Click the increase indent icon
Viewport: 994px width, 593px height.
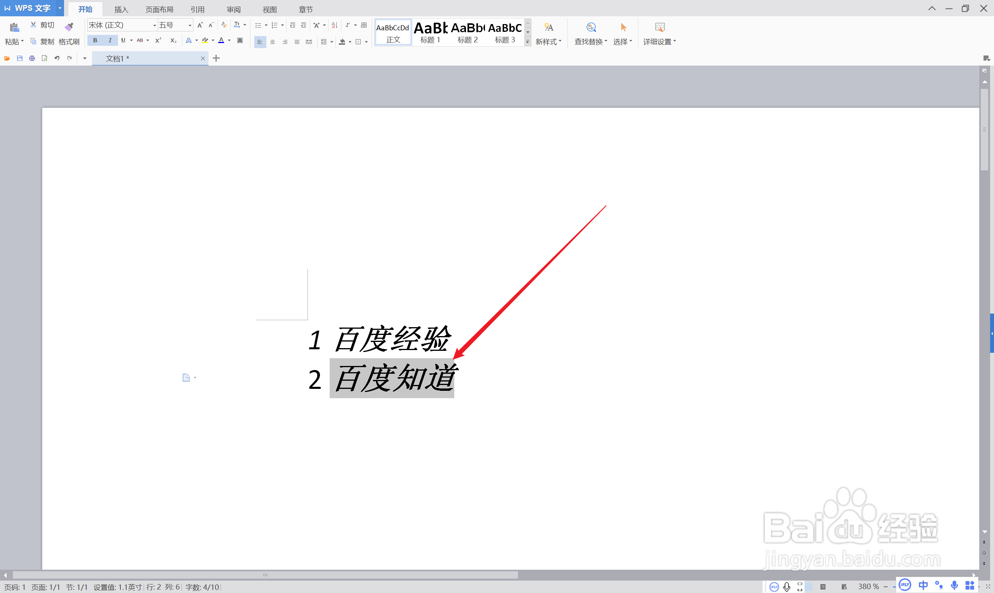point(304,25)
